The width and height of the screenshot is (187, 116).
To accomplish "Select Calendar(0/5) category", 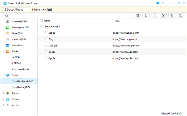I will pyautogui.click(x=19, y=39).
